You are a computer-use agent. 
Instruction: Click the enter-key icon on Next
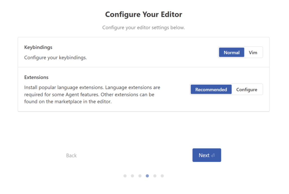coord(213,155)
